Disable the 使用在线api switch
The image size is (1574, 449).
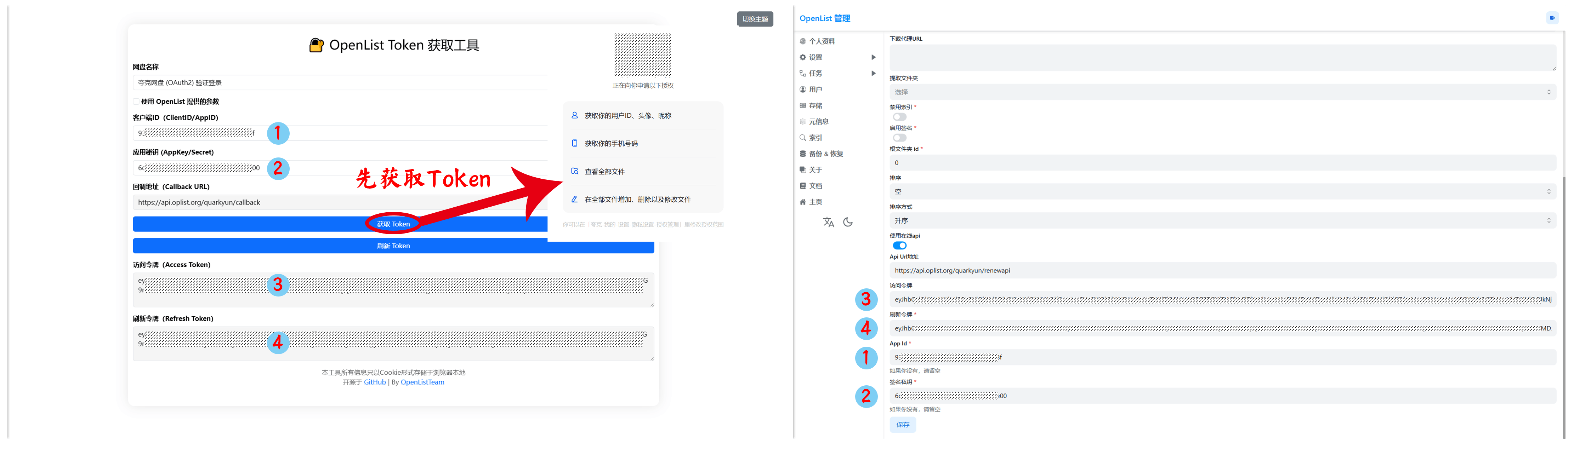[x=899, y=246]
